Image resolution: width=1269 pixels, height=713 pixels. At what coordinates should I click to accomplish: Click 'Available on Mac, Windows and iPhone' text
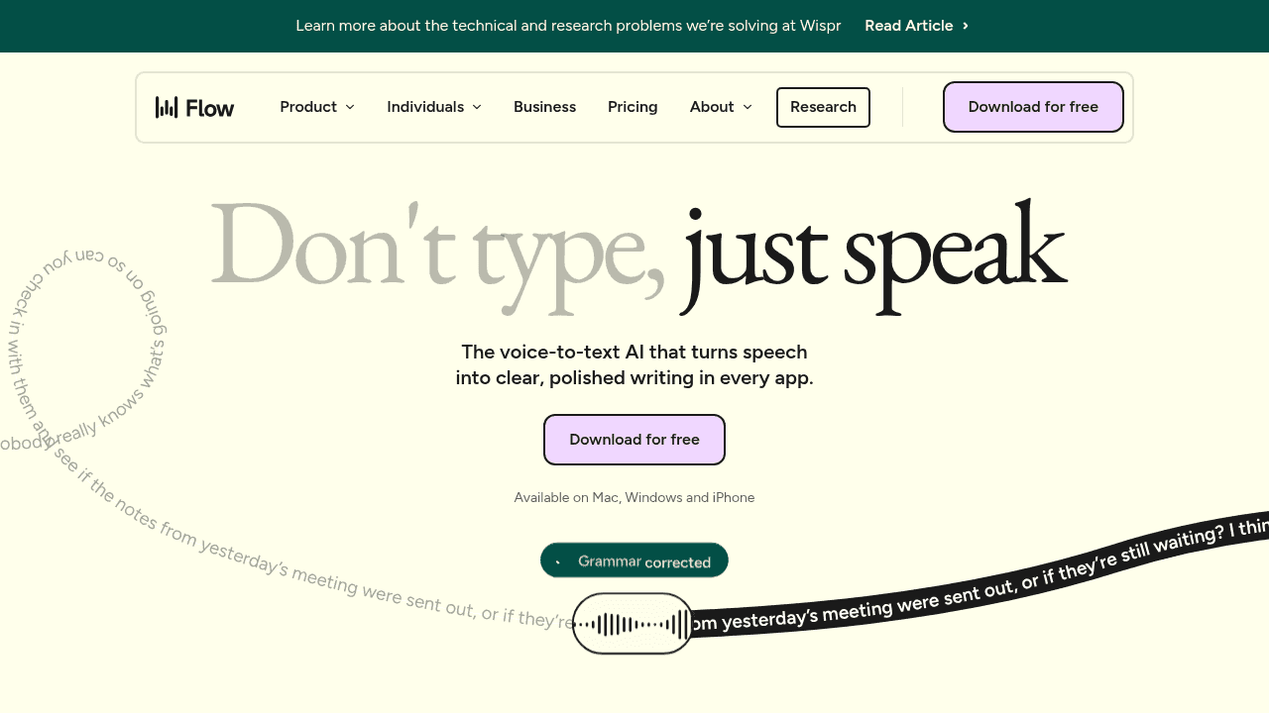point(634,498)
